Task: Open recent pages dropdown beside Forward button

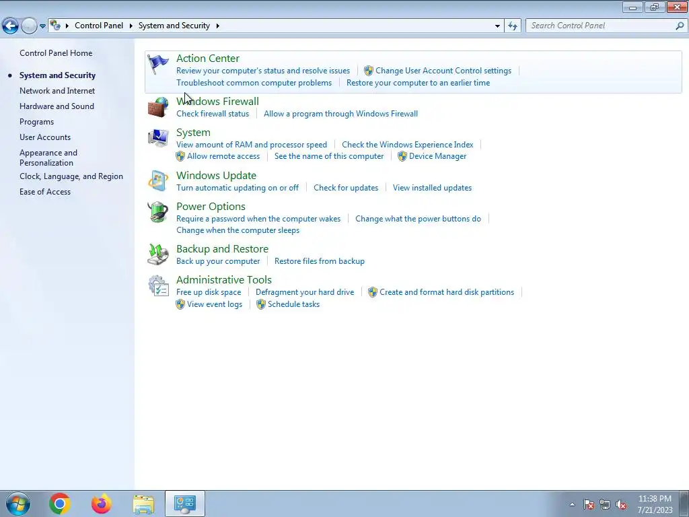Action: (x=42, y=26)
